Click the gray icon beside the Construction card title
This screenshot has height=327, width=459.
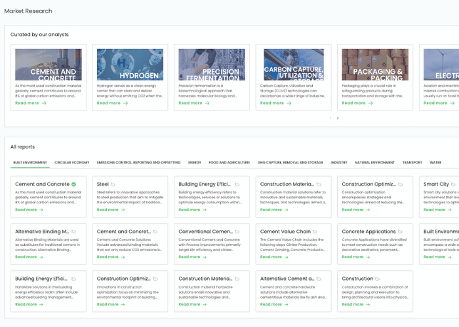pyautogui.click(x=378, y=279)
